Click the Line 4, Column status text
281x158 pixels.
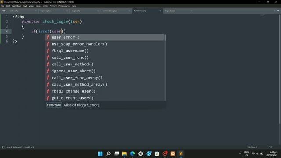pos(20,147)
